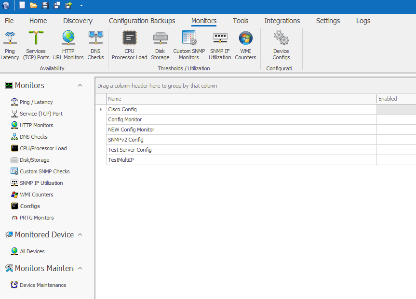
Task: Sort by the Enabled column header
Action: pos(396,99)
